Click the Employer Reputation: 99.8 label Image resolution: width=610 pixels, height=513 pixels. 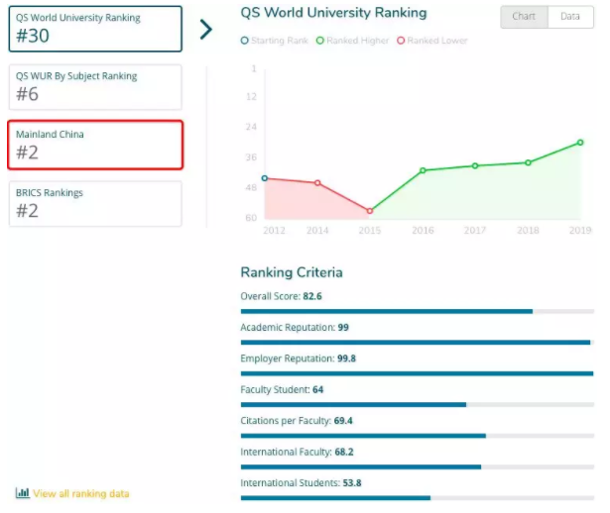(x=298, y=359)
